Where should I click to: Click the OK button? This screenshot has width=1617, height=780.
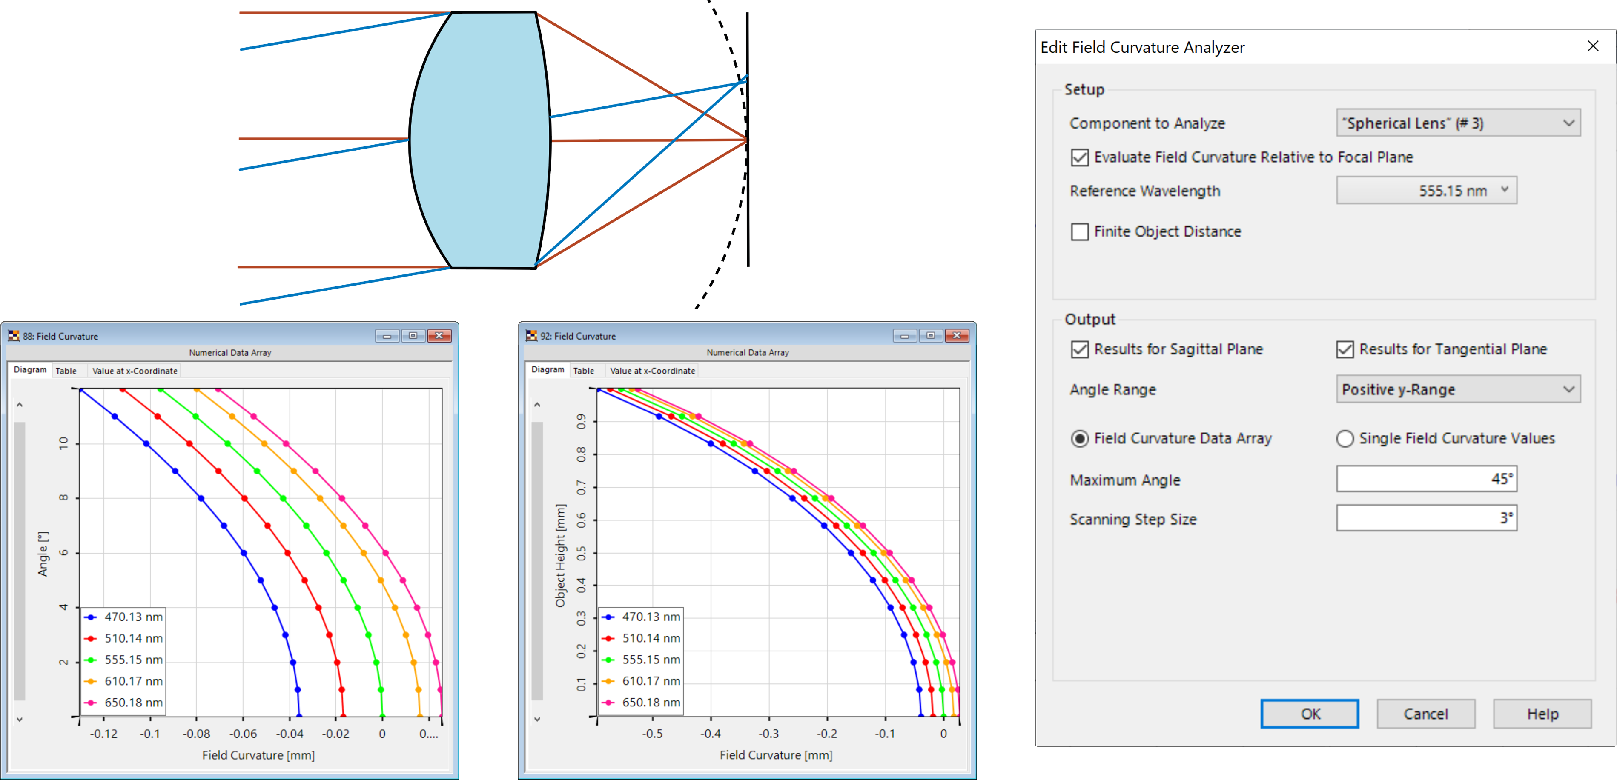coord(1310,714)
